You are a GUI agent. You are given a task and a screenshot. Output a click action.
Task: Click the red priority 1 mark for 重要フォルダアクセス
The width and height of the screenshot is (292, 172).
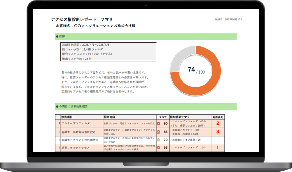218,148
